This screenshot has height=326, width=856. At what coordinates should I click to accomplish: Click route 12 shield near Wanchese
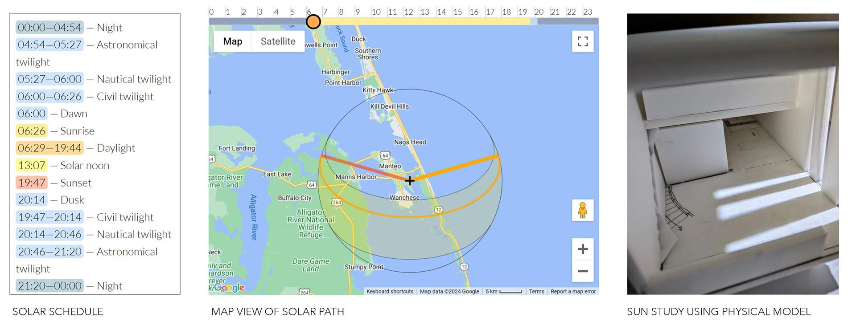tap(439, 209)
